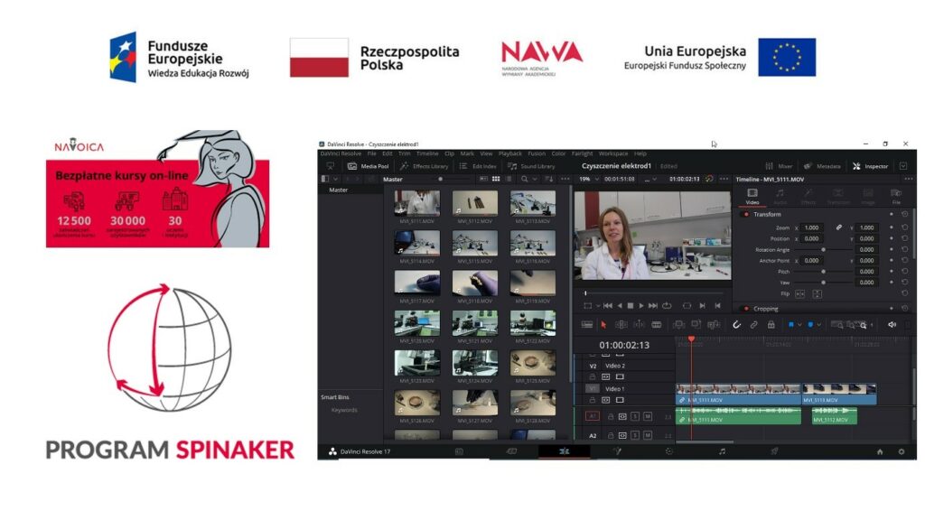Open the Media Pool panel

pos(369,166)
